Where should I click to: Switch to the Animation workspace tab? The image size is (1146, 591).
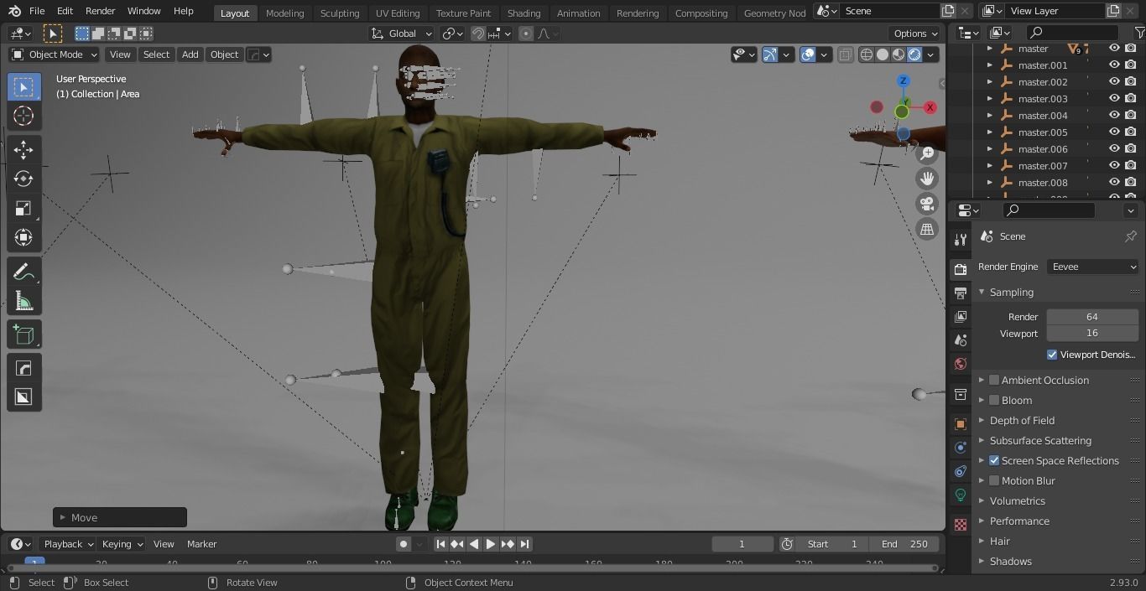578,13
